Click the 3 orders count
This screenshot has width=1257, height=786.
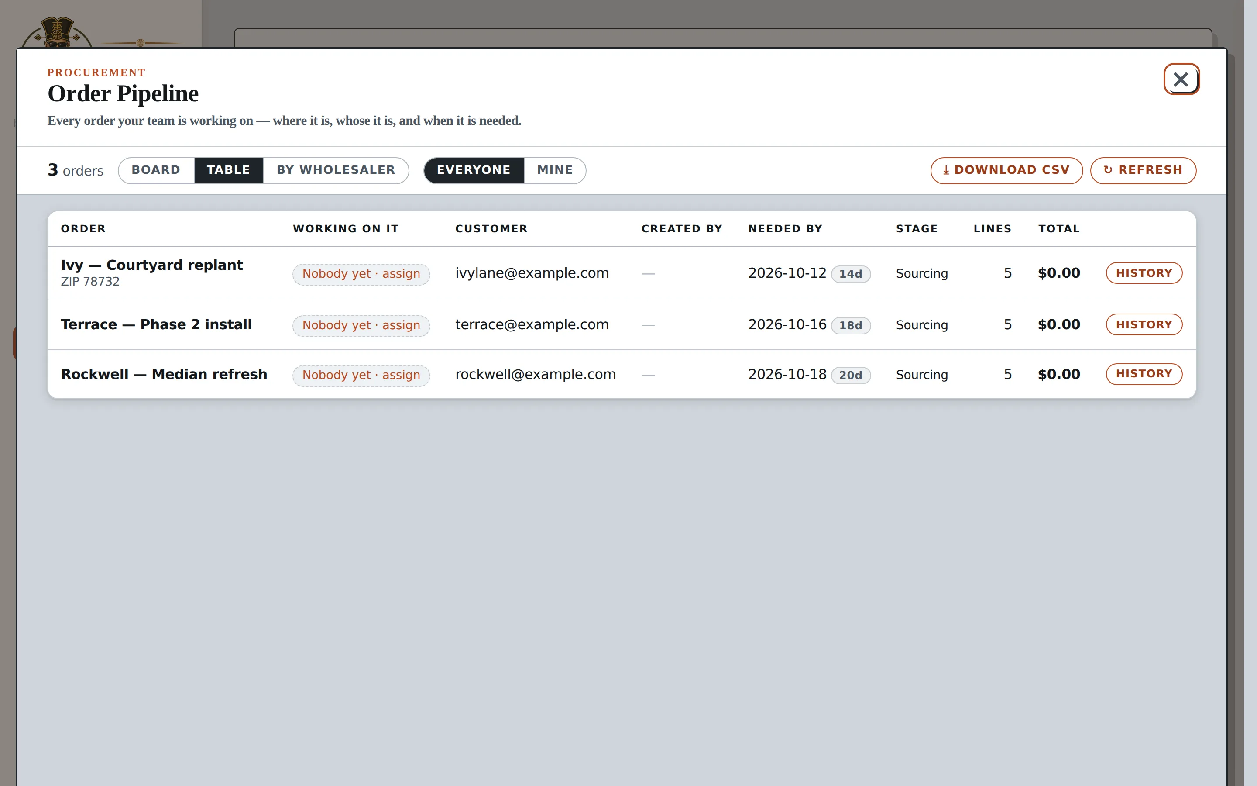coord(76,170)
